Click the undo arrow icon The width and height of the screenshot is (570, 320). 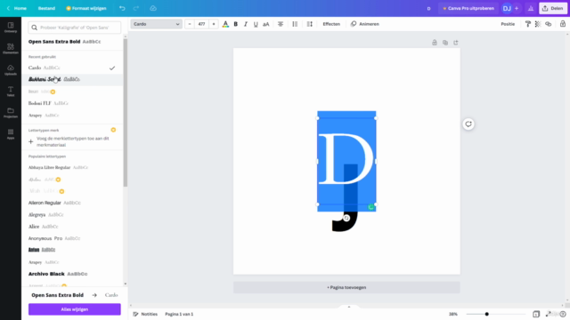click(x=122, y=8)
